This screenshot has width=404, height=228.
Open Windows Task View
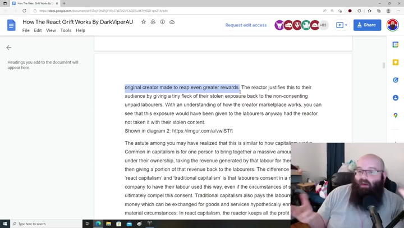tap(88, 224)
